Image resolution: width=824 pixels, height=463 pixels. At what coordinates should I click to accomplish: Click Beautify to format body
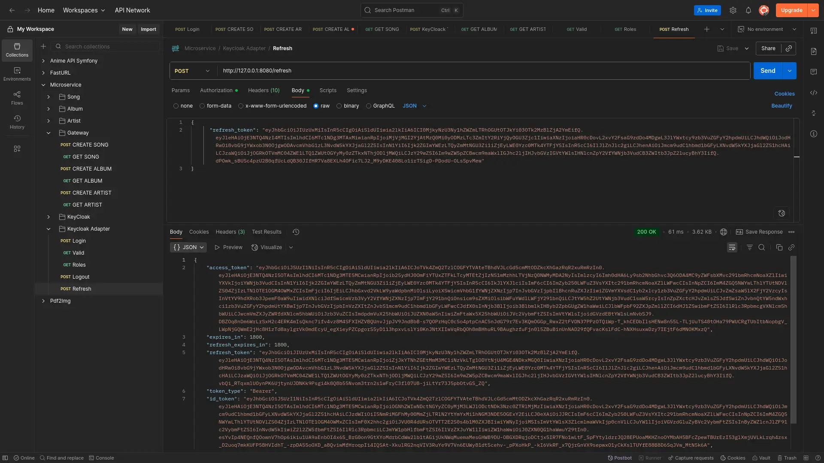[x=782, y=106]
